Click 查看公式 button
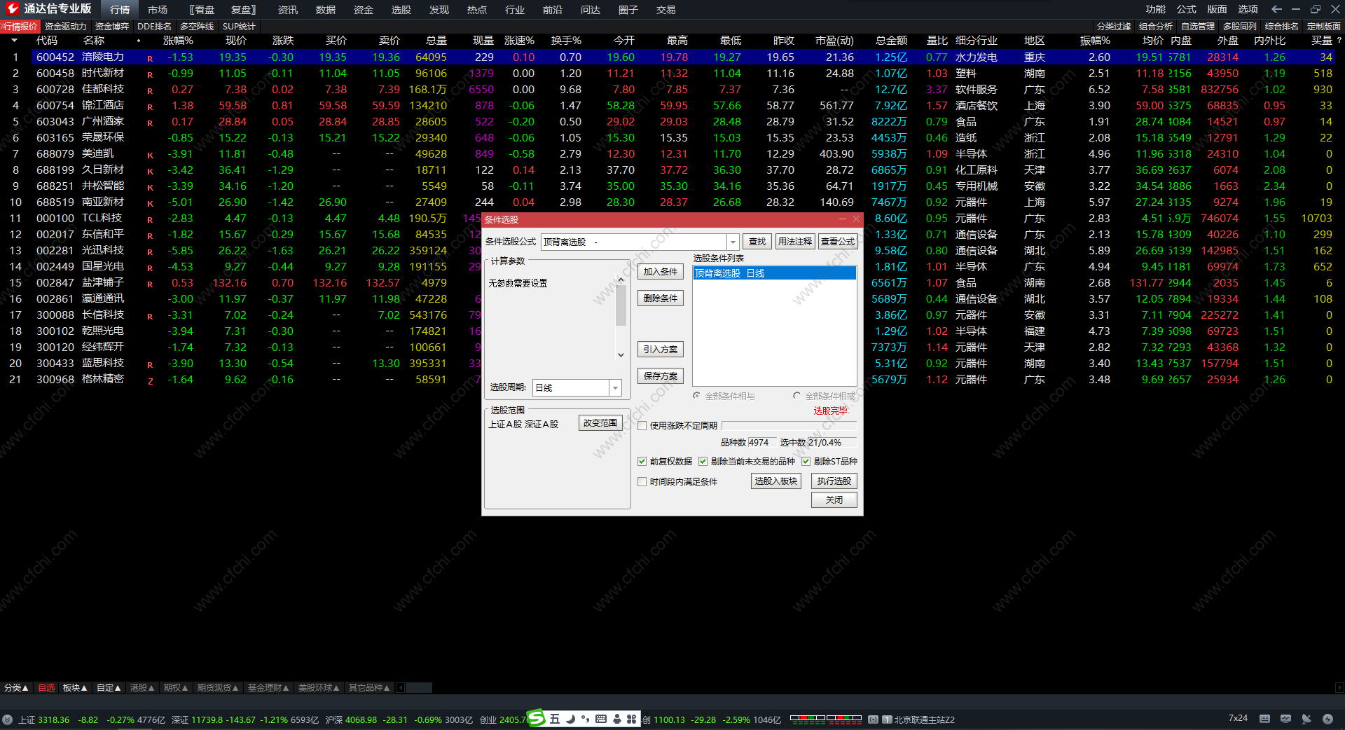The width and height of the screenshot is (1345, 730). pyautogui.click(x=838, y=242)
